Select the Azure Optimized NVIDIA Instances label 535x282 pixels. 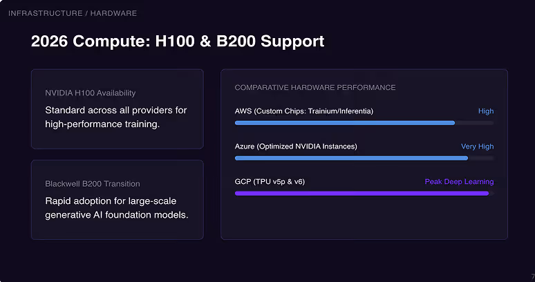pyautogui.click(x=296, y=147)
